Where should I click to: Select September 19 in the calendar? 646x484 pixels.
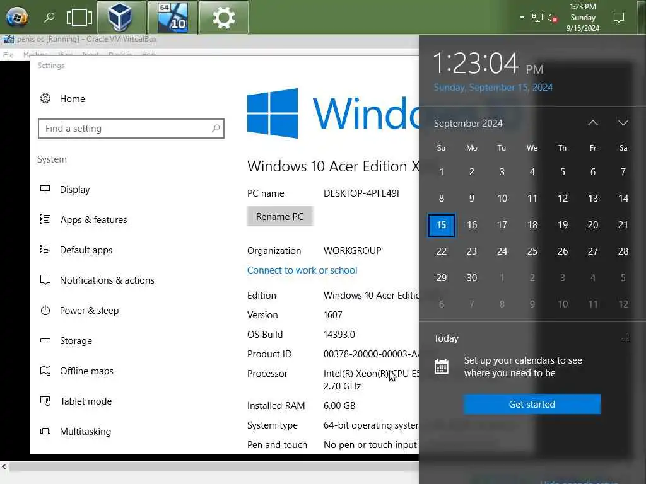pyautogui.click(x=562, y=225)
